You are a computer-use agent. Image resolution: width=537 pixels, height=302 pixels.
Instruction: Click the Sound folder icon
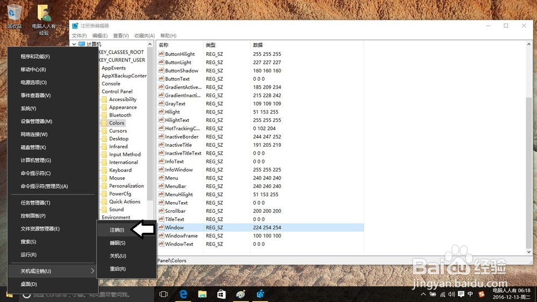[x=105, y=210]
